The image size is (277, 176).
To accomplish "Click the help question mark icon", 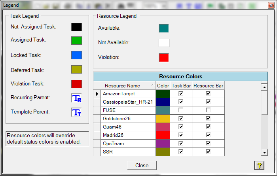I will [259, 165].
